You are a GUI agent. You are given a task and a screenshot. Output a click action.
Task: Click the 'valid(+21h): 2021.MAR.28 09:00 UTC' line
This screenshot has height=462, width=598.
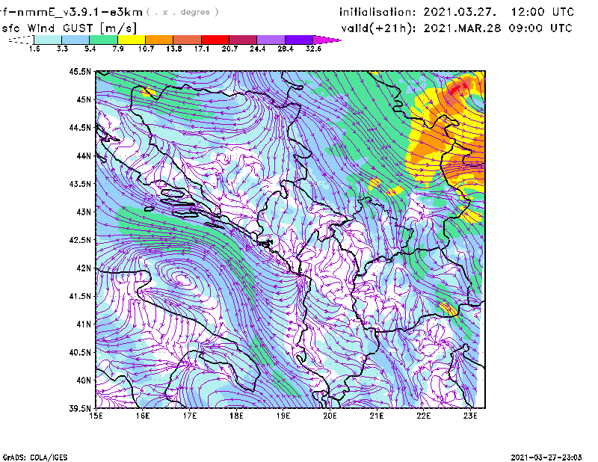click(x=457, y=28)
